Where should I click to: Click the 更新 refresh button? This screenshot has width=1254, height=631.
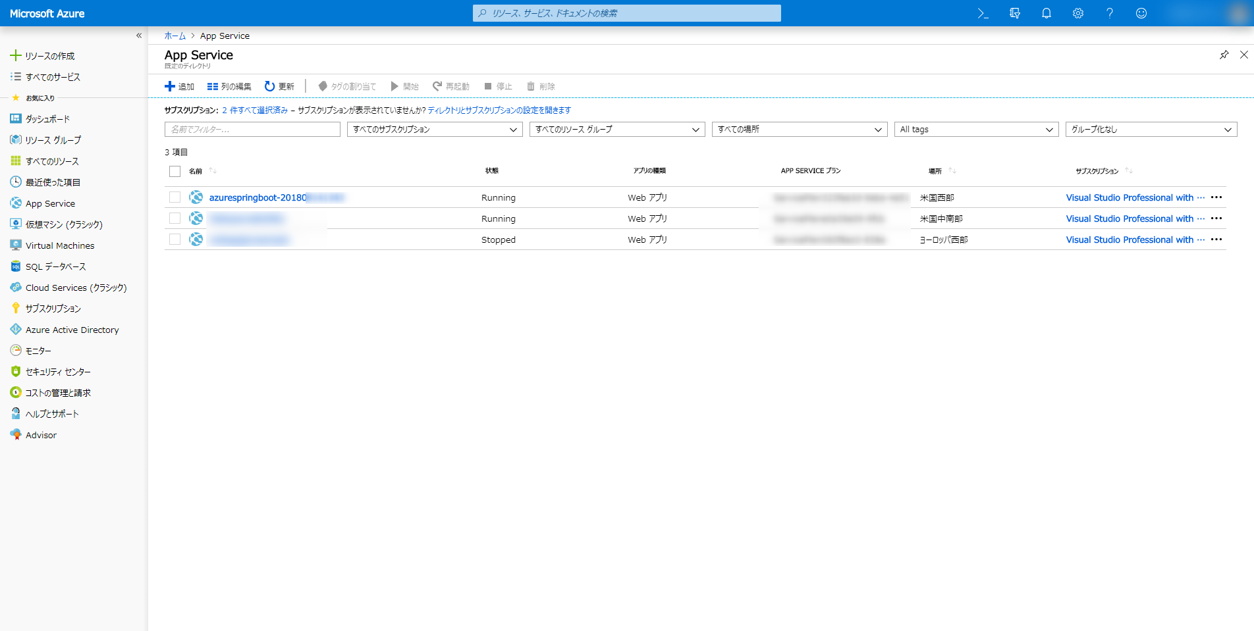point(279,86)
